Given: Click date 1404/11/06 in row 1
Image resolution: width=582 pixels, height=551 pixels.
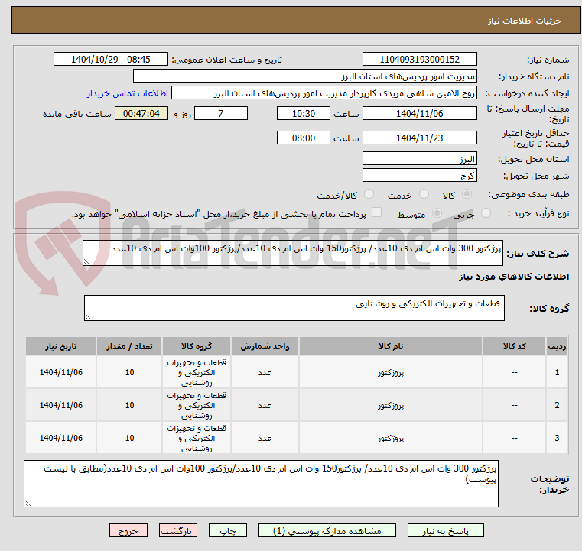Looking at the screenshot, I should coord(61,372).
